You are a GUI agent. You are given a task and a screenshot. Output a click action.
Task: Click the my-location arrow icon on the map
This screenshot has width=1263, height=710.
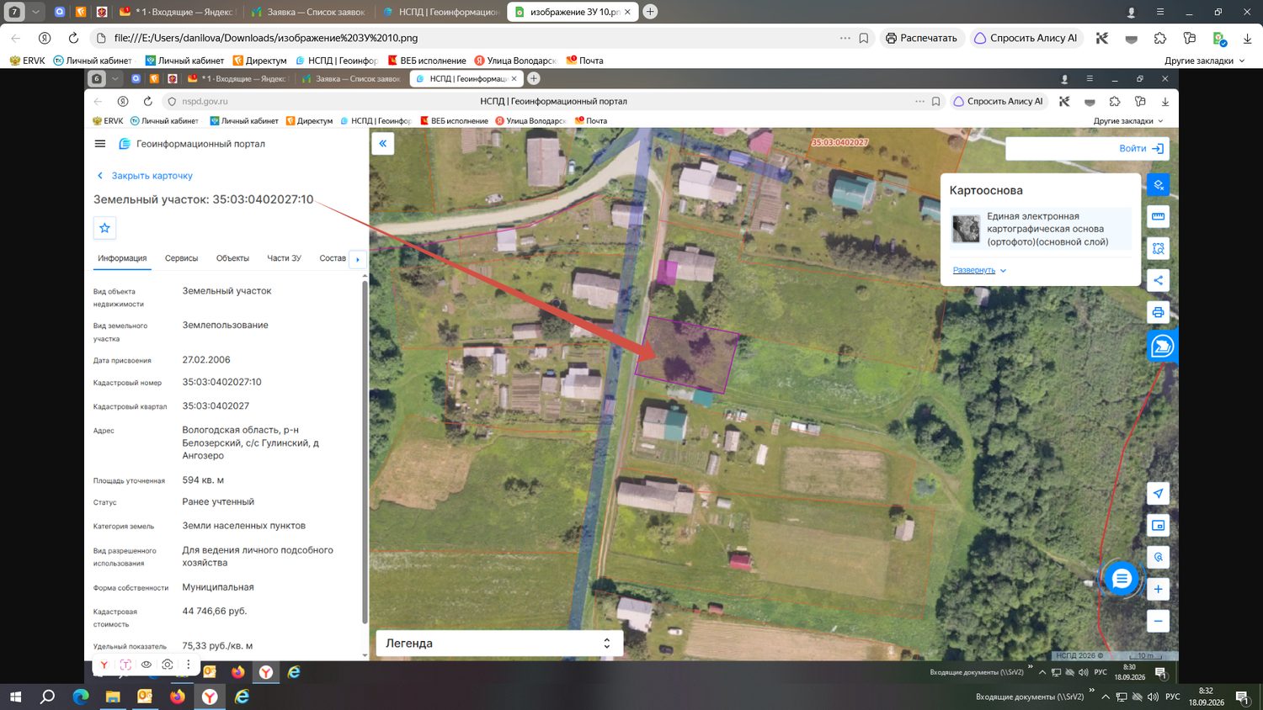pyautogui.click(x=1158, y=494)
